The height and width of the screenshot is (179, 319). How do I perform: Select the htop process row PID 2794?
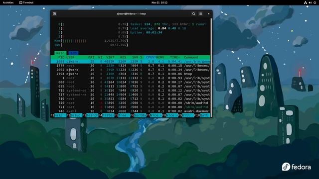pos(130,74)
